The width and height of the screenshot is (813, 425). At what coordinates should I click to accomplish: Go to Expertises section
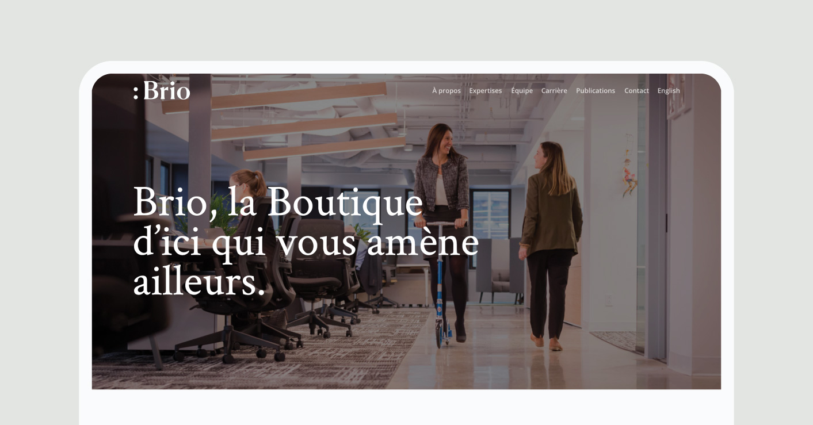coord(486,91)
